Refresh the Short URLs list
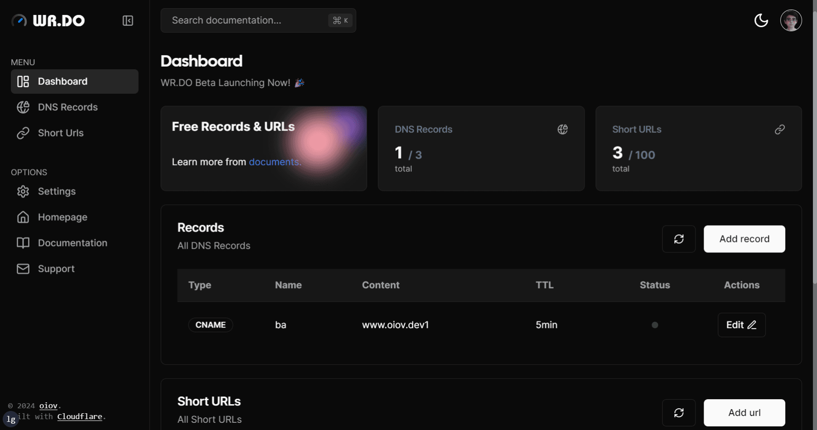This screenshot has width=817, height=430. tap(678, 413)
